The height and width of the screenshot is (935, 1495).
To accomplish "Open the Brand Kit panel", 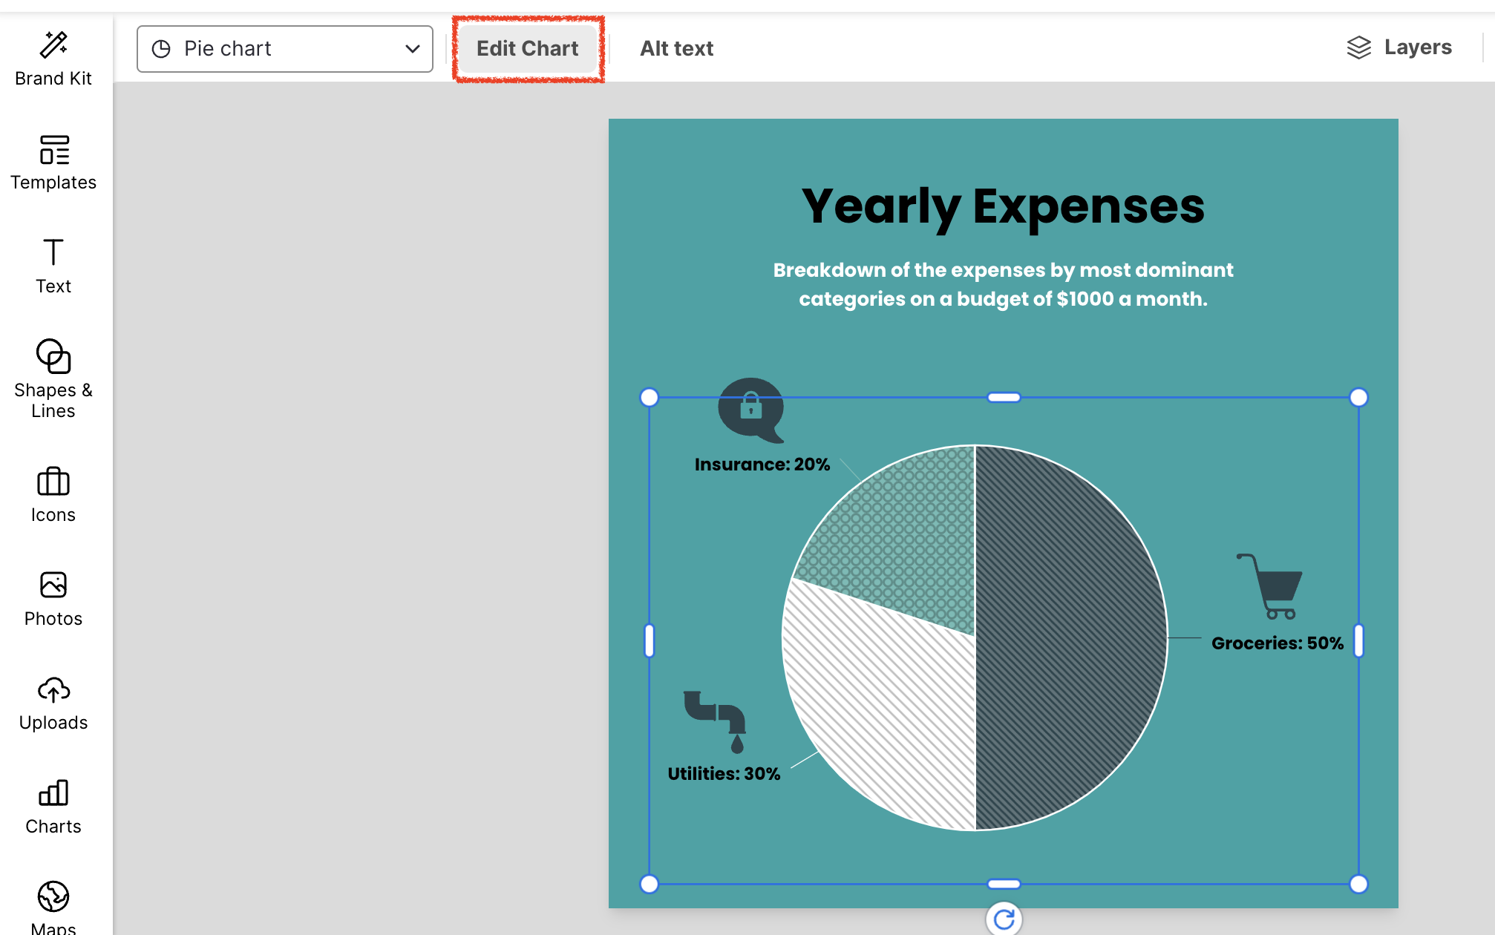I will [x=53, y=59].
